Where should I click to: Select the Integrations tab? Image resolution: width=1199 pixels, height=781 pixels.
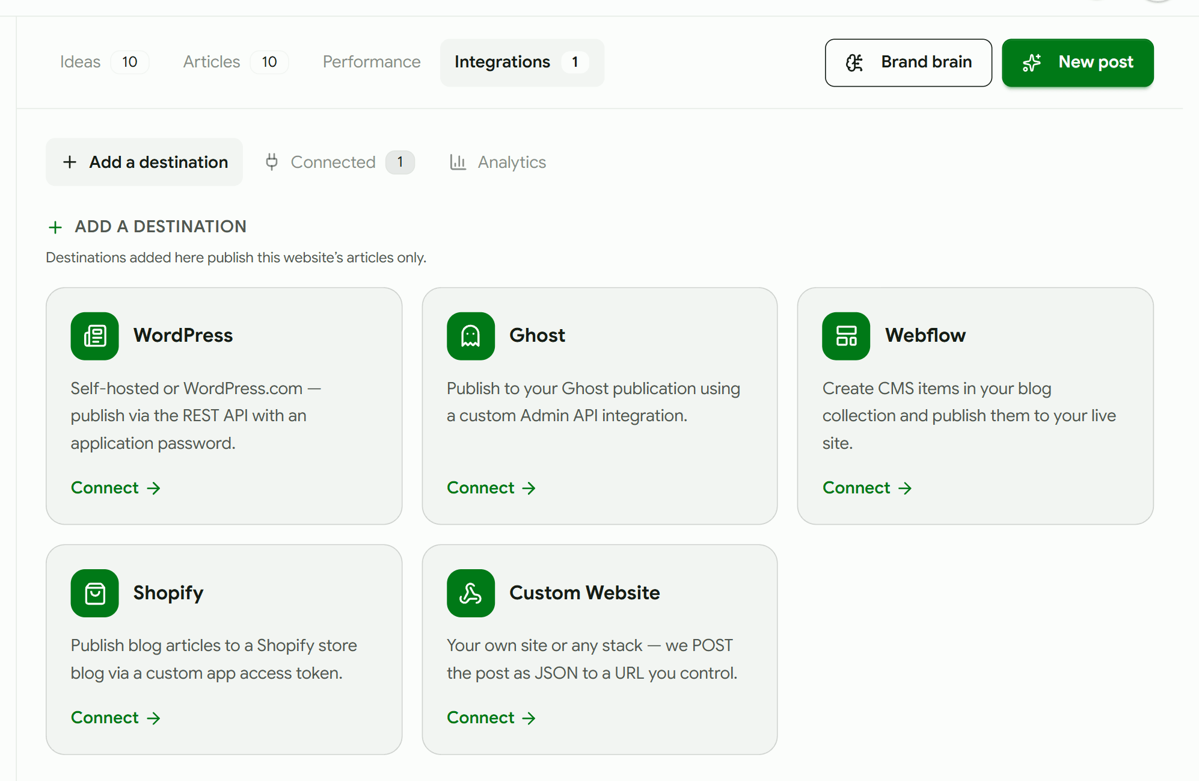[522, 63]
